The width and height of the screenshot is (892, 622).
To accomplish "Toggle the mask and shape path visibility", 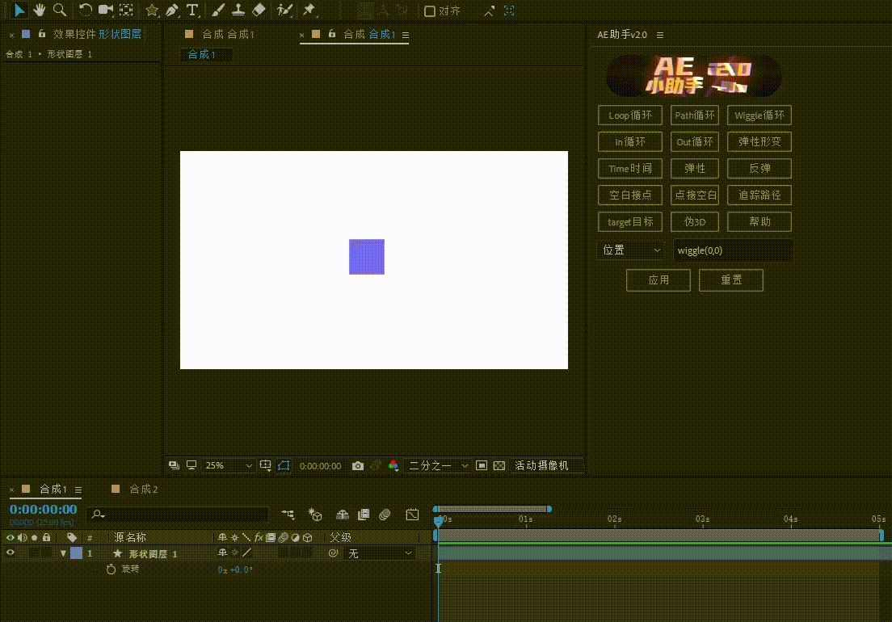I will click(x=284, y=465).
